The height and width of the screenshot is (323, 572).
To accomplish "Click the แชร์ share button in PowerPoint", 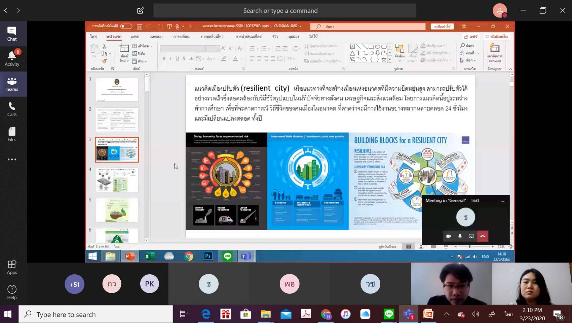I will (x=471, y=36).
